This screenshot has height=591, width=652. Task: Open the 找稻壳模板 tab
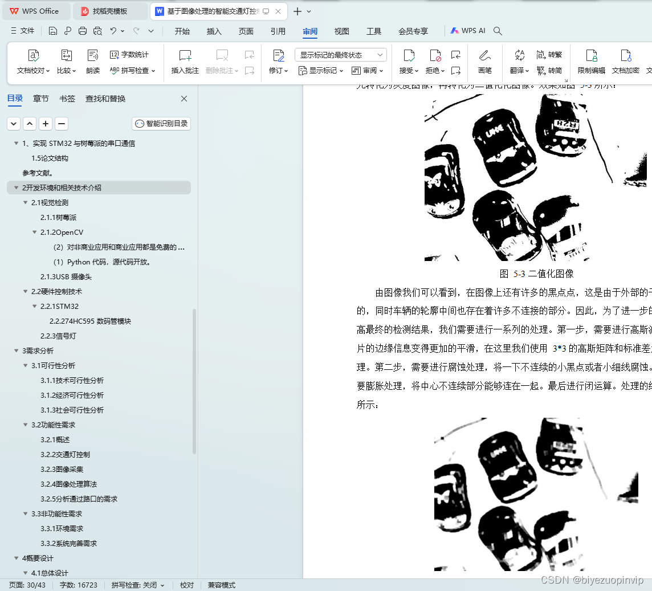tap(110, 11)
